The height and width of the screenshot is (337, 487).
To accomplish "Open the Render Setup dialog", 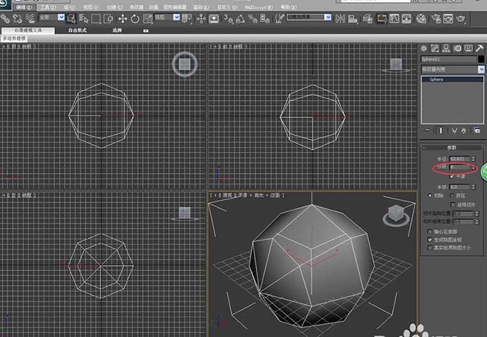I will point(436,19).
